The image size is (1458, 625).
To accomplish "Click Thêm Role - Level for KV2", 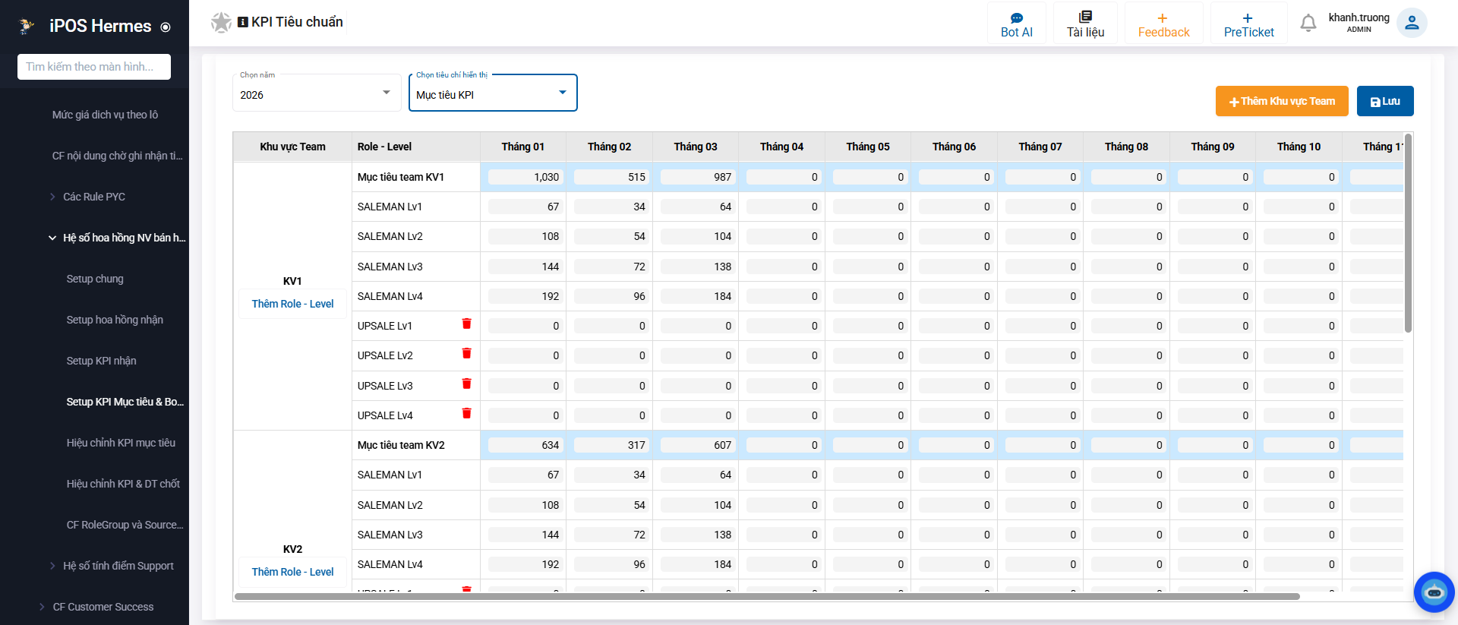I will tap(292, 572).
